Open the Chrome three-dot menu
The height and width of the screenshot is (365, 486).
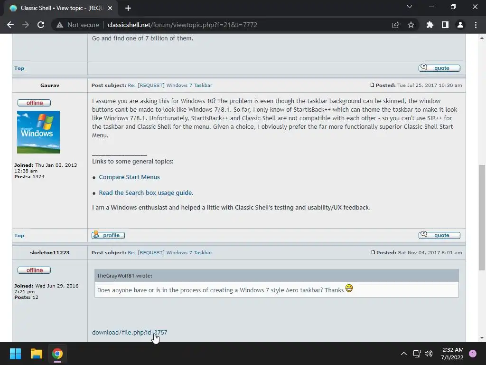[x=476, y=25]
